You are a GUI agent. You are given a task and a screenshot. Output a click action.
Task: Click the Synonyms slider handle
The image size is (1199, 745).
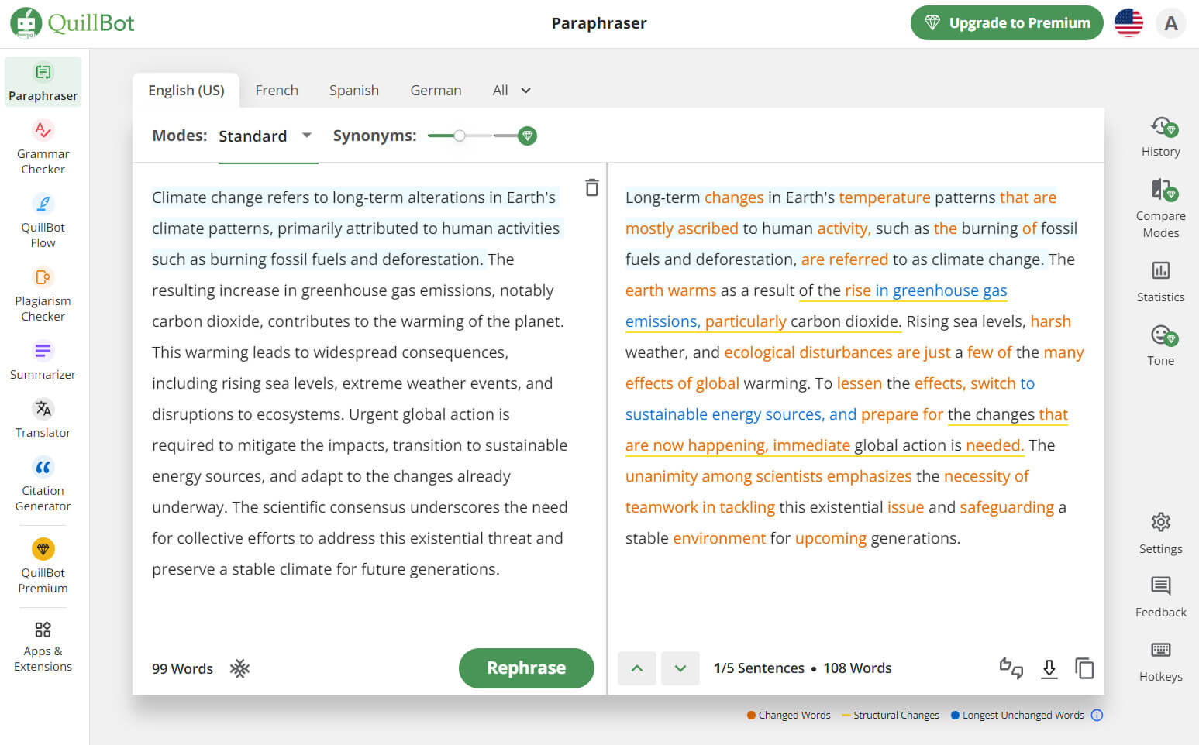pos(460,136)
